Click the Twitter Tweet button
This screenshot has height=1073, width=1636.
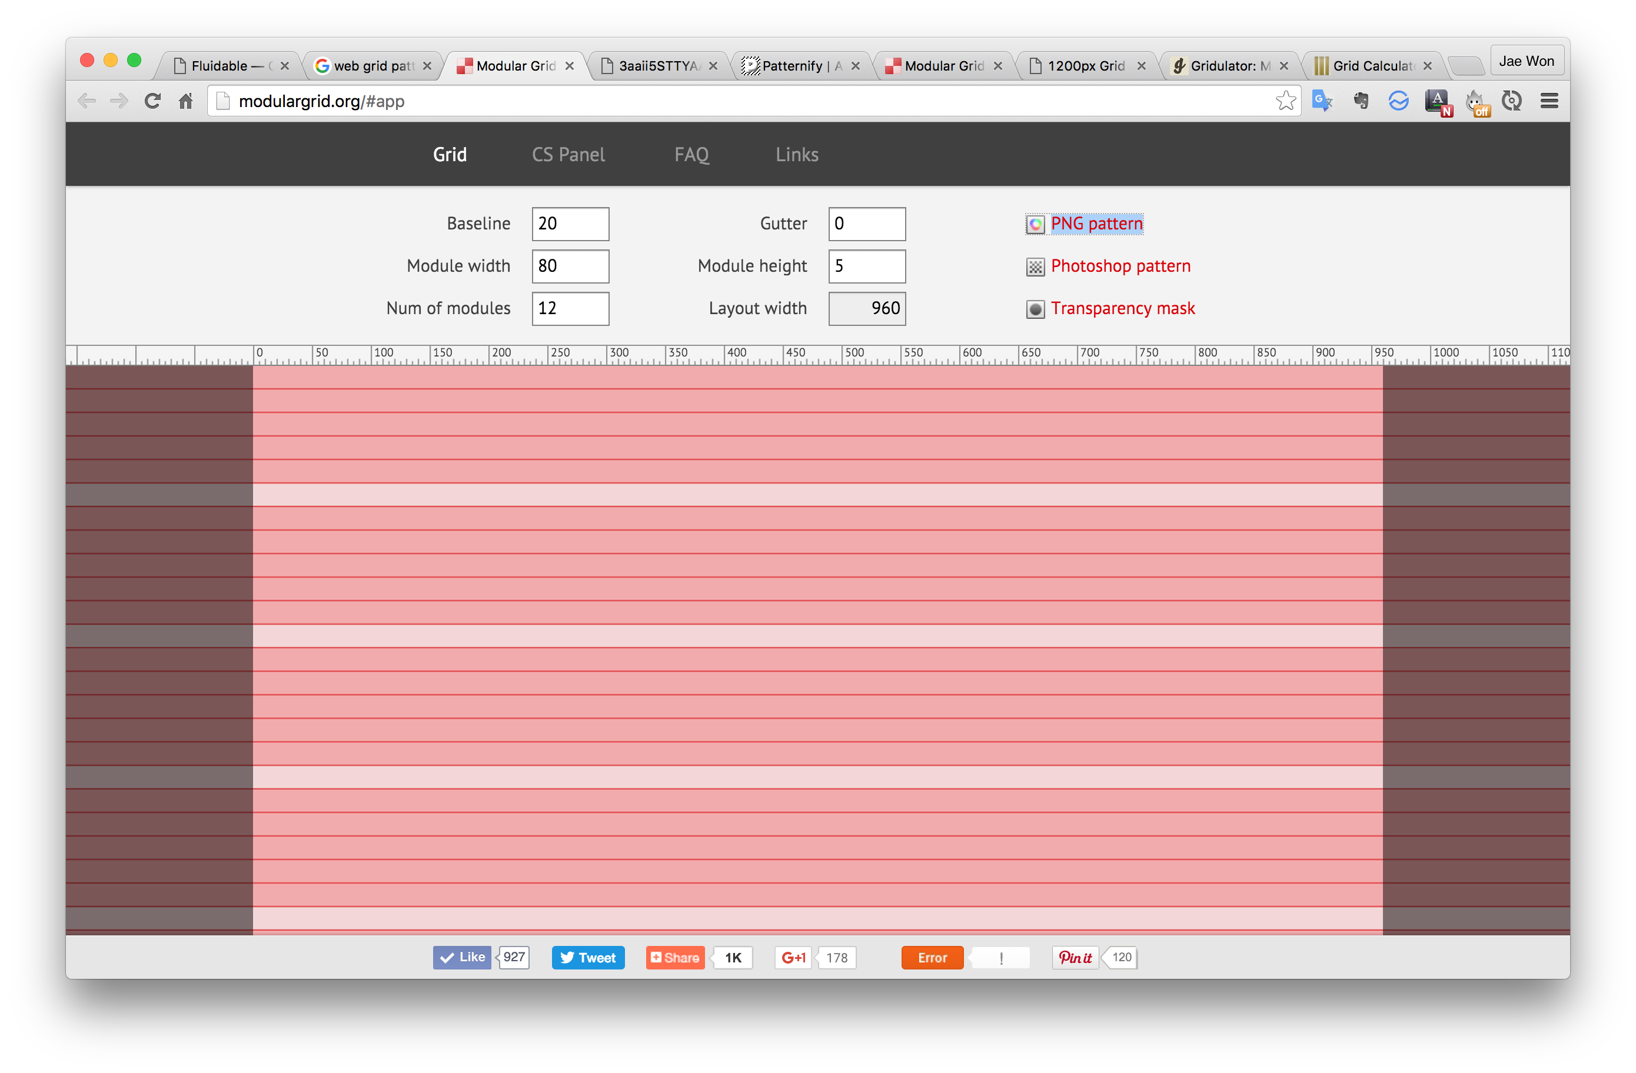tap(588, 957)
